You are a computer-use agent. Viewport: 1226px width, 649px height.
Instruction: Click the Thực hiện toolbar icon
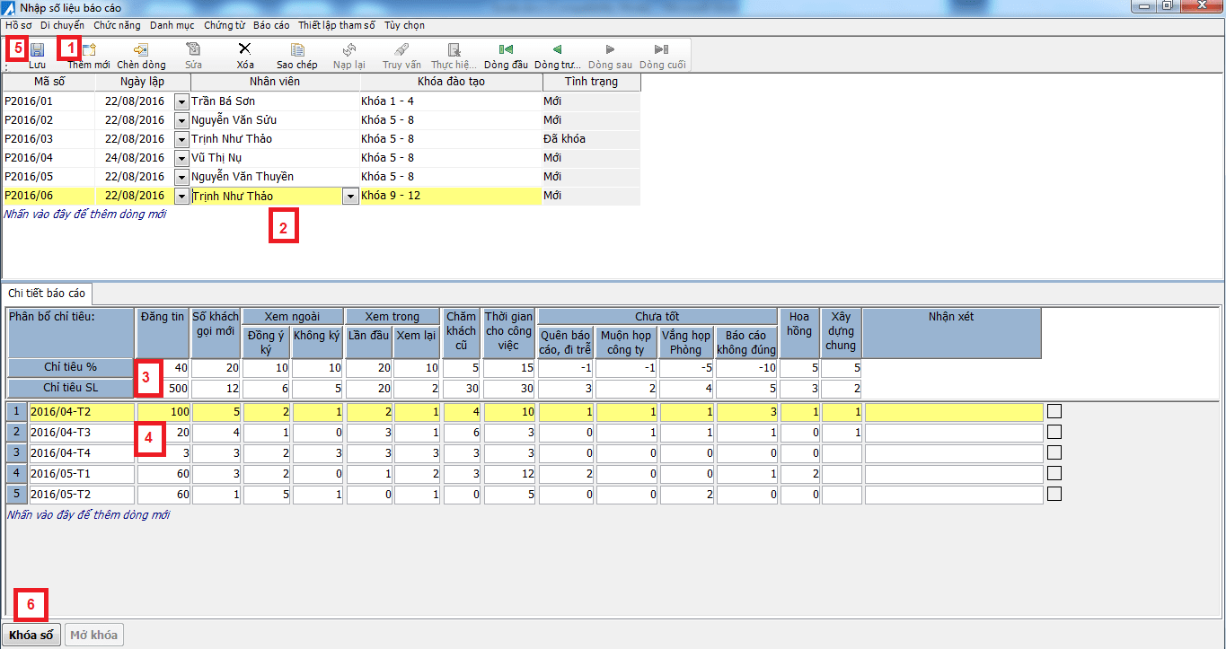pyautogui.click(x=454, y=50)
